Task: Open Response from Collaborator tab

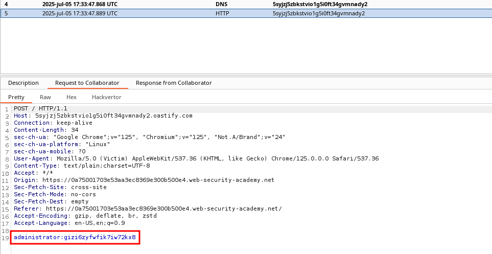Action: [174, 83]
